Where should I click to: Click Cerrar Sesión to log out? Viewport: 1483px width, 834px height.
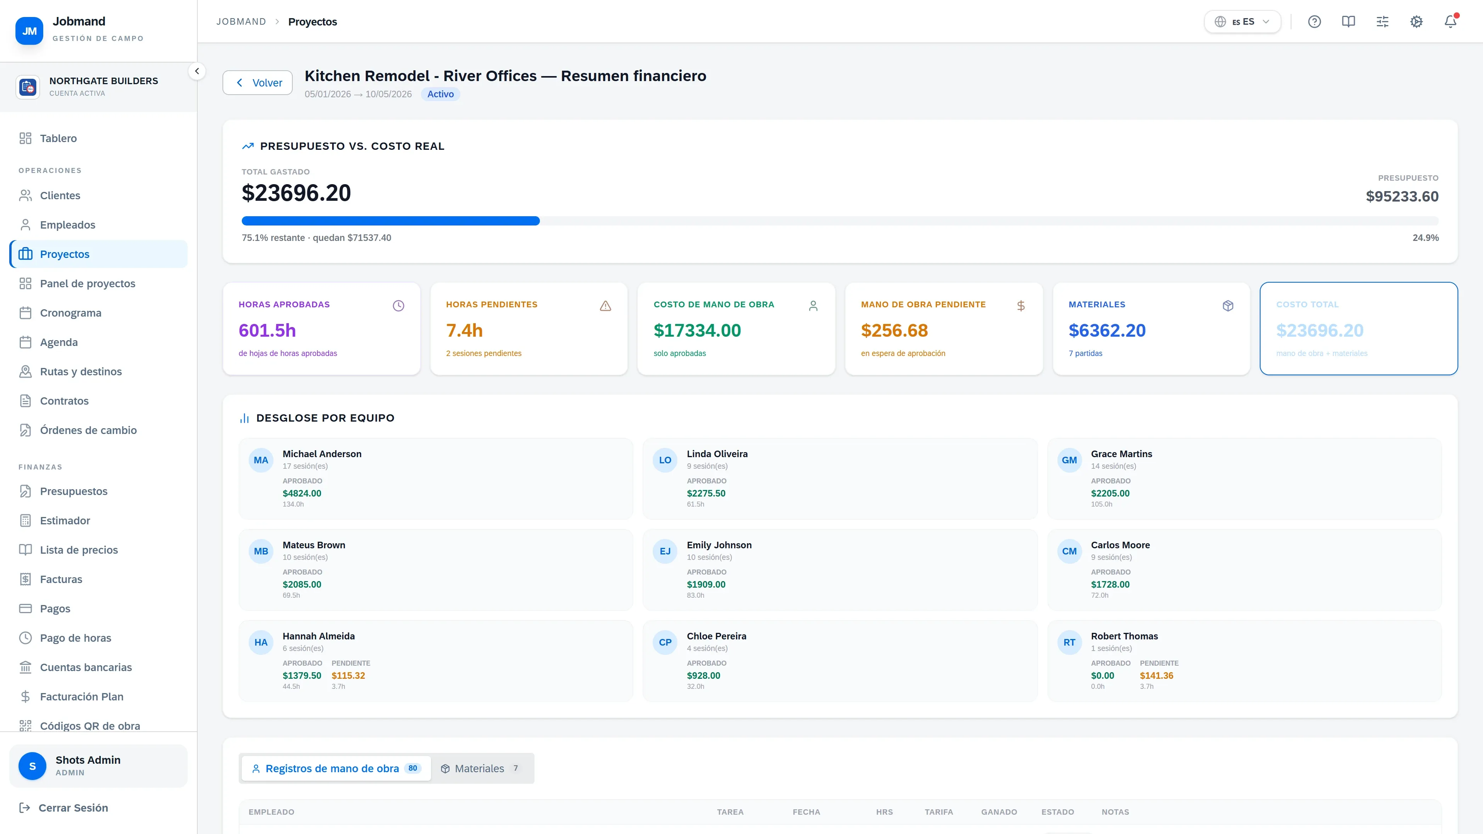[63, 808]
